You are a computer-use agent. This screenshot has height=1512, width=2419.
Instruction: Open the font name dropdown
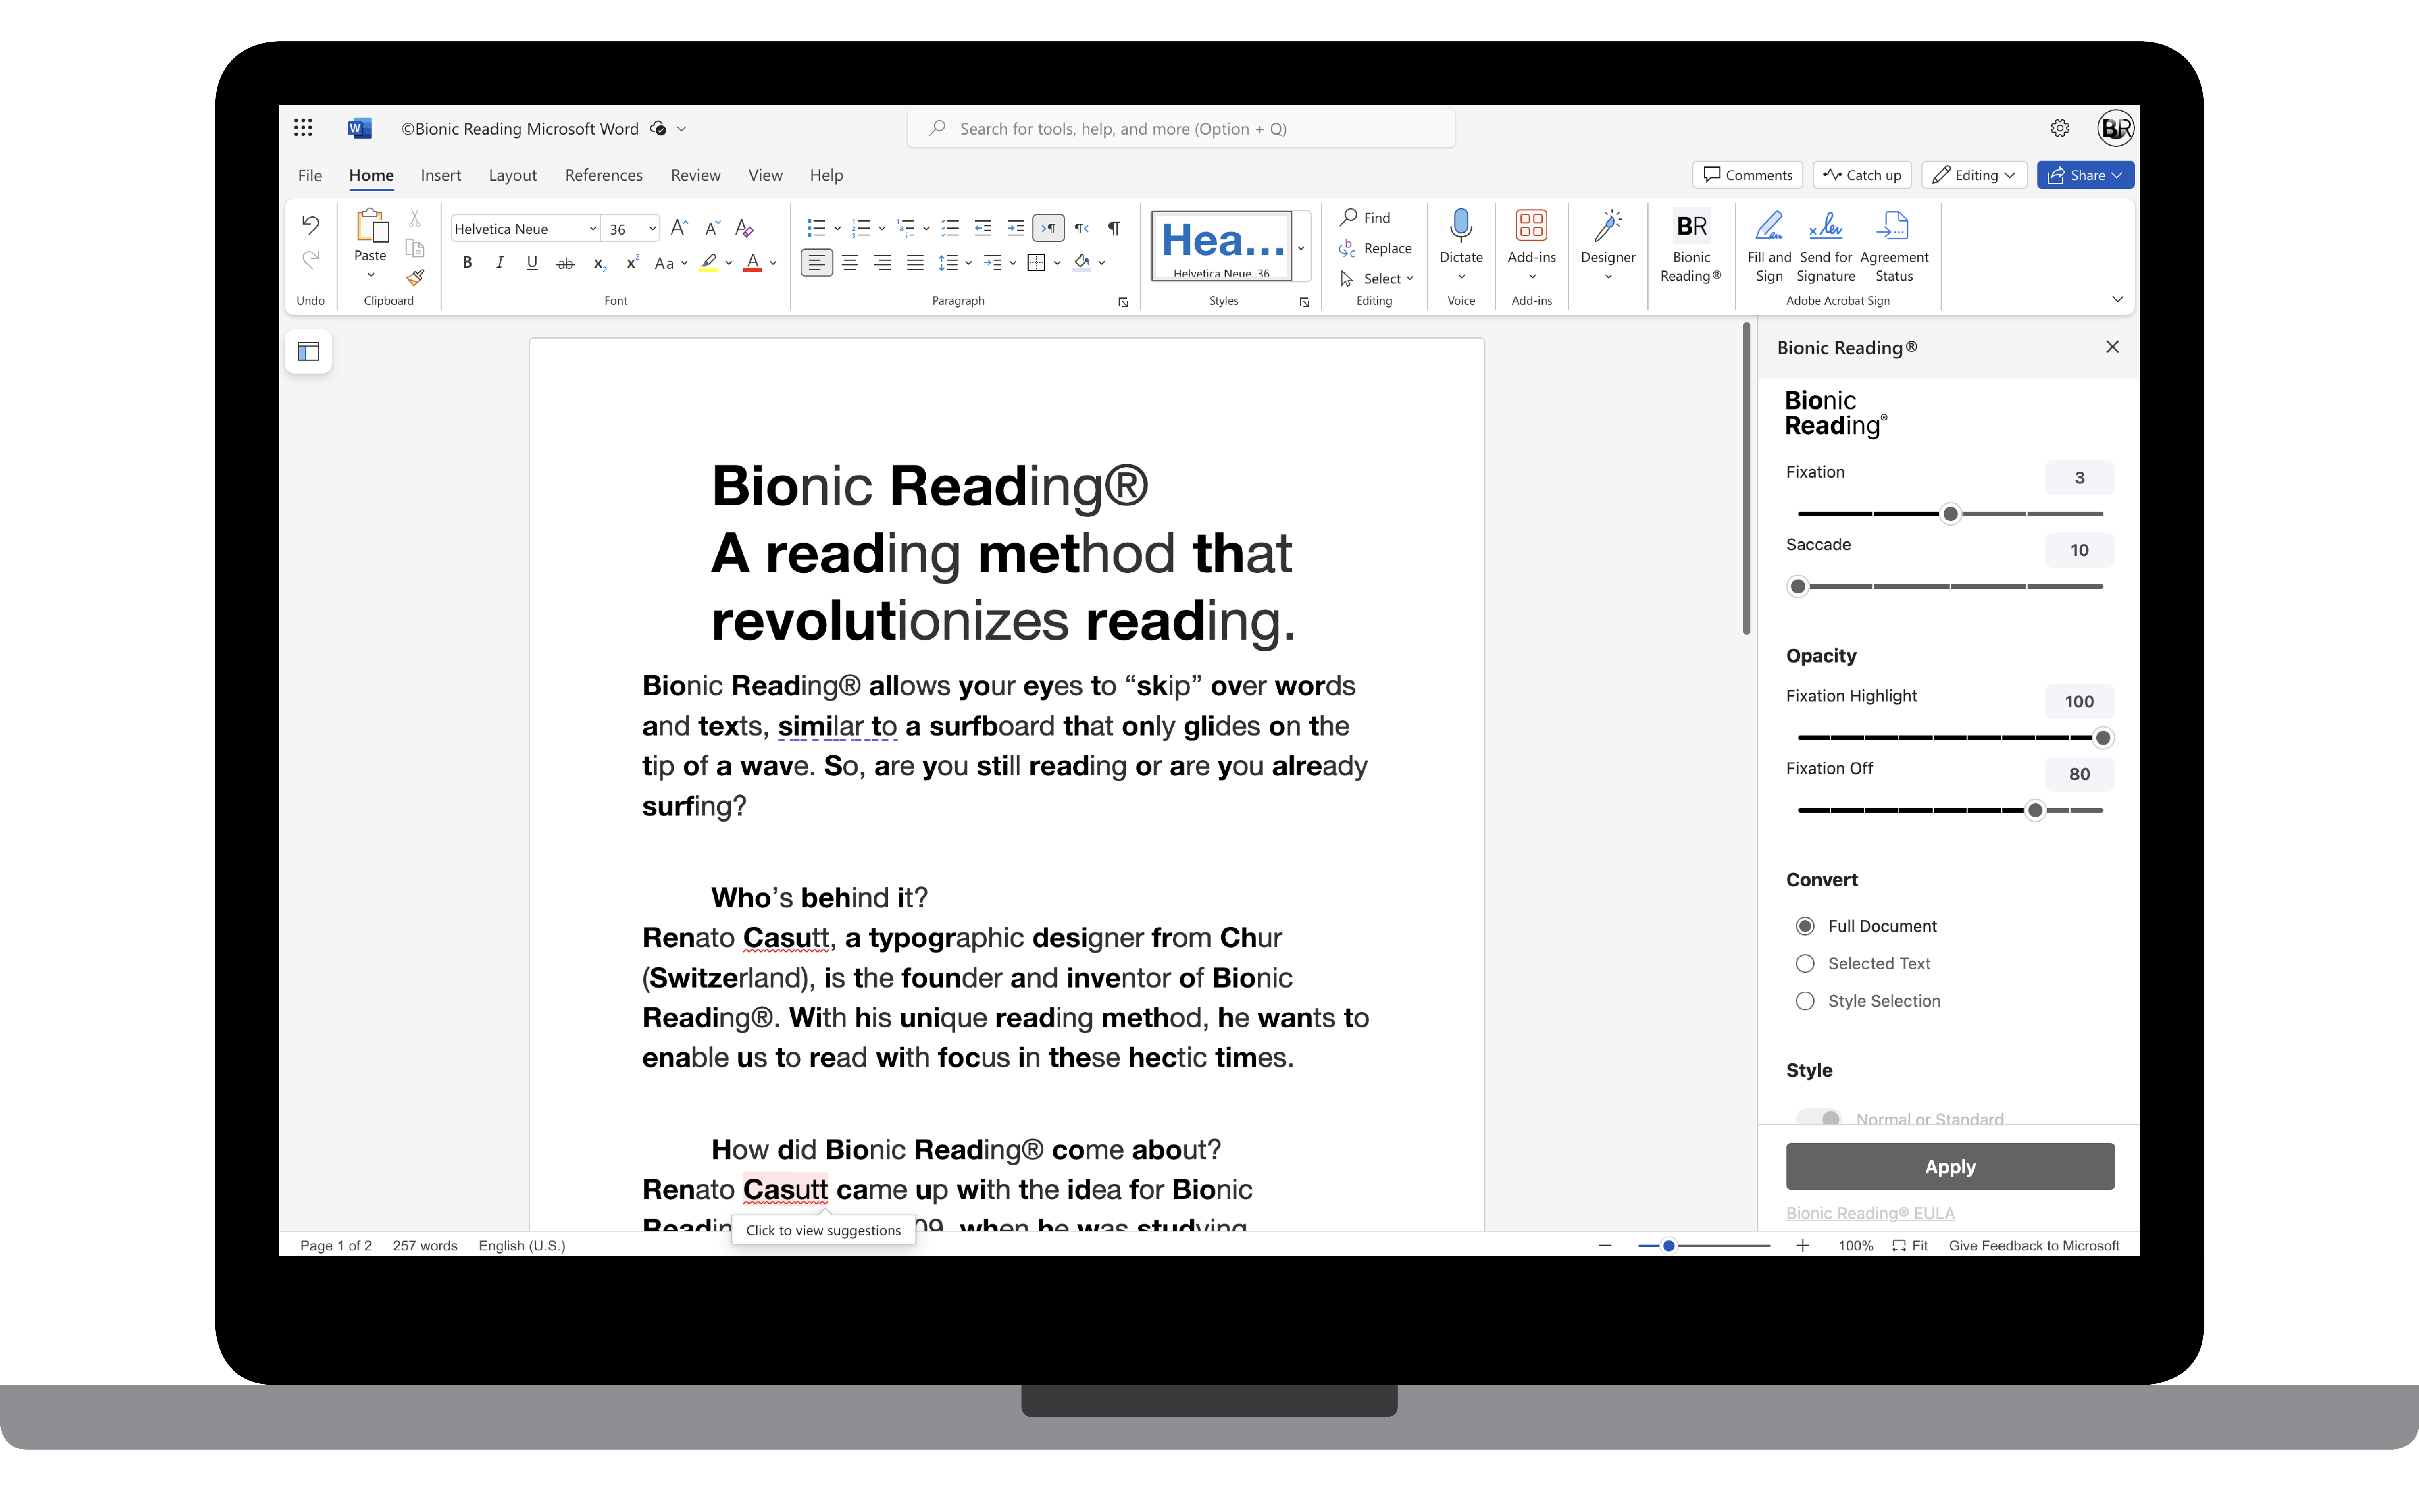pyautogui.click(x=592, y=229)
